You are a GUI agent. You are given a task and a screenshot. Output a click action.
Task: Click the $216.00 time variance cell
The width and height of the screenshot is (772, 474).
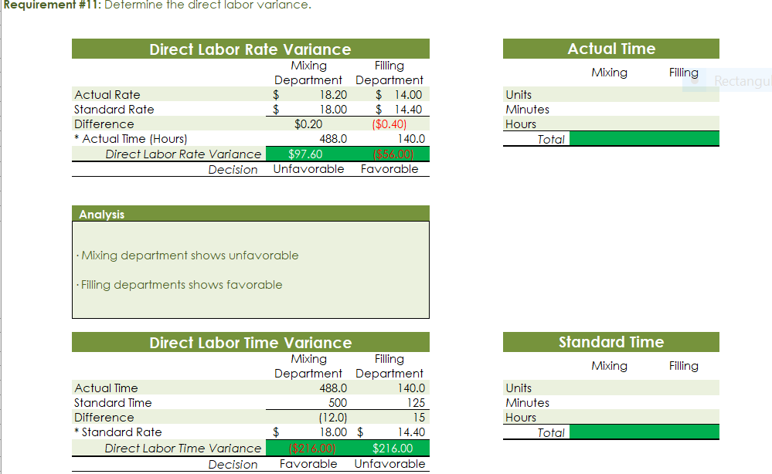(x=390, y=448)
